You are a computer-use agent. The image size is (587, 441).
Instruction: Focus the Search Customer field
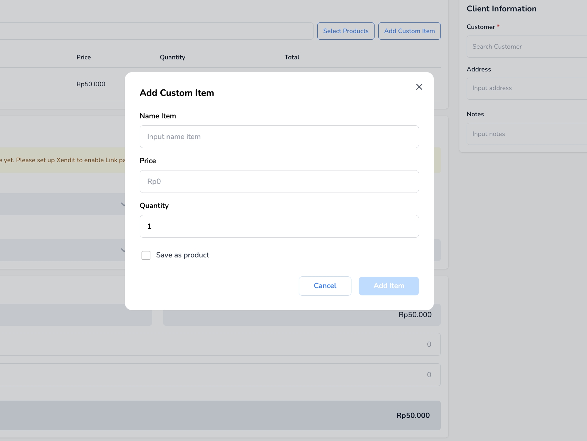(526, 47)
